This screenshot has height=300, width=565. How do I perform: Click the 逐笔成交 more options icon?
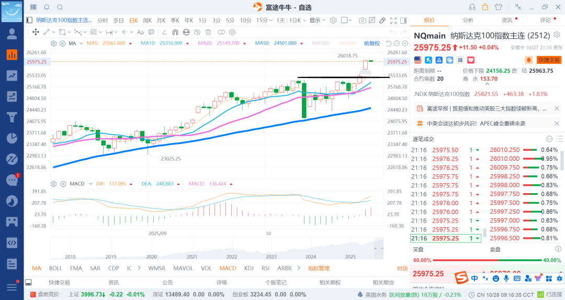549,139
